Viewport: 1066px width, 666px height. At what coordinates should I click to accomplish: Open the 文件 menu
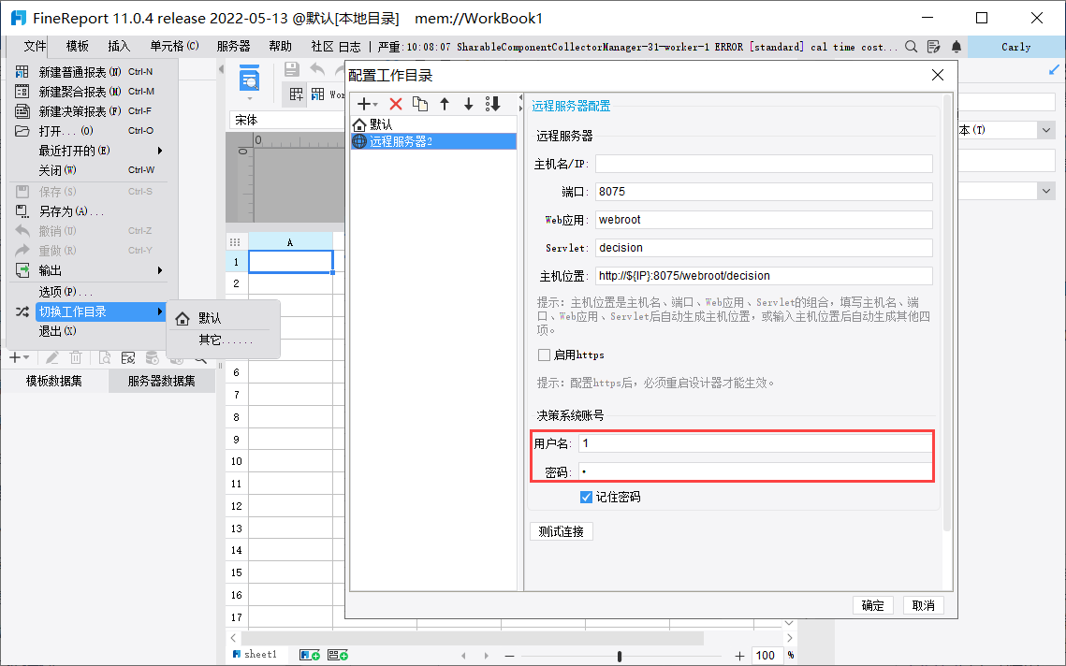(x=35, y=46)
